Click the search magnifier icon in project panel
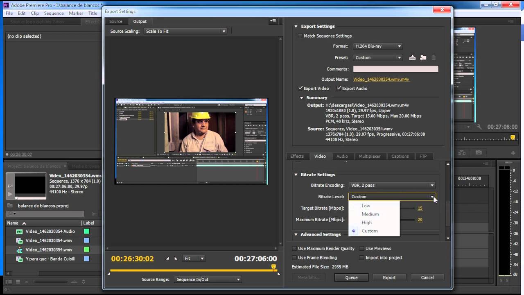The height and width of the screenshot is (295, 524). coord(10,214)
